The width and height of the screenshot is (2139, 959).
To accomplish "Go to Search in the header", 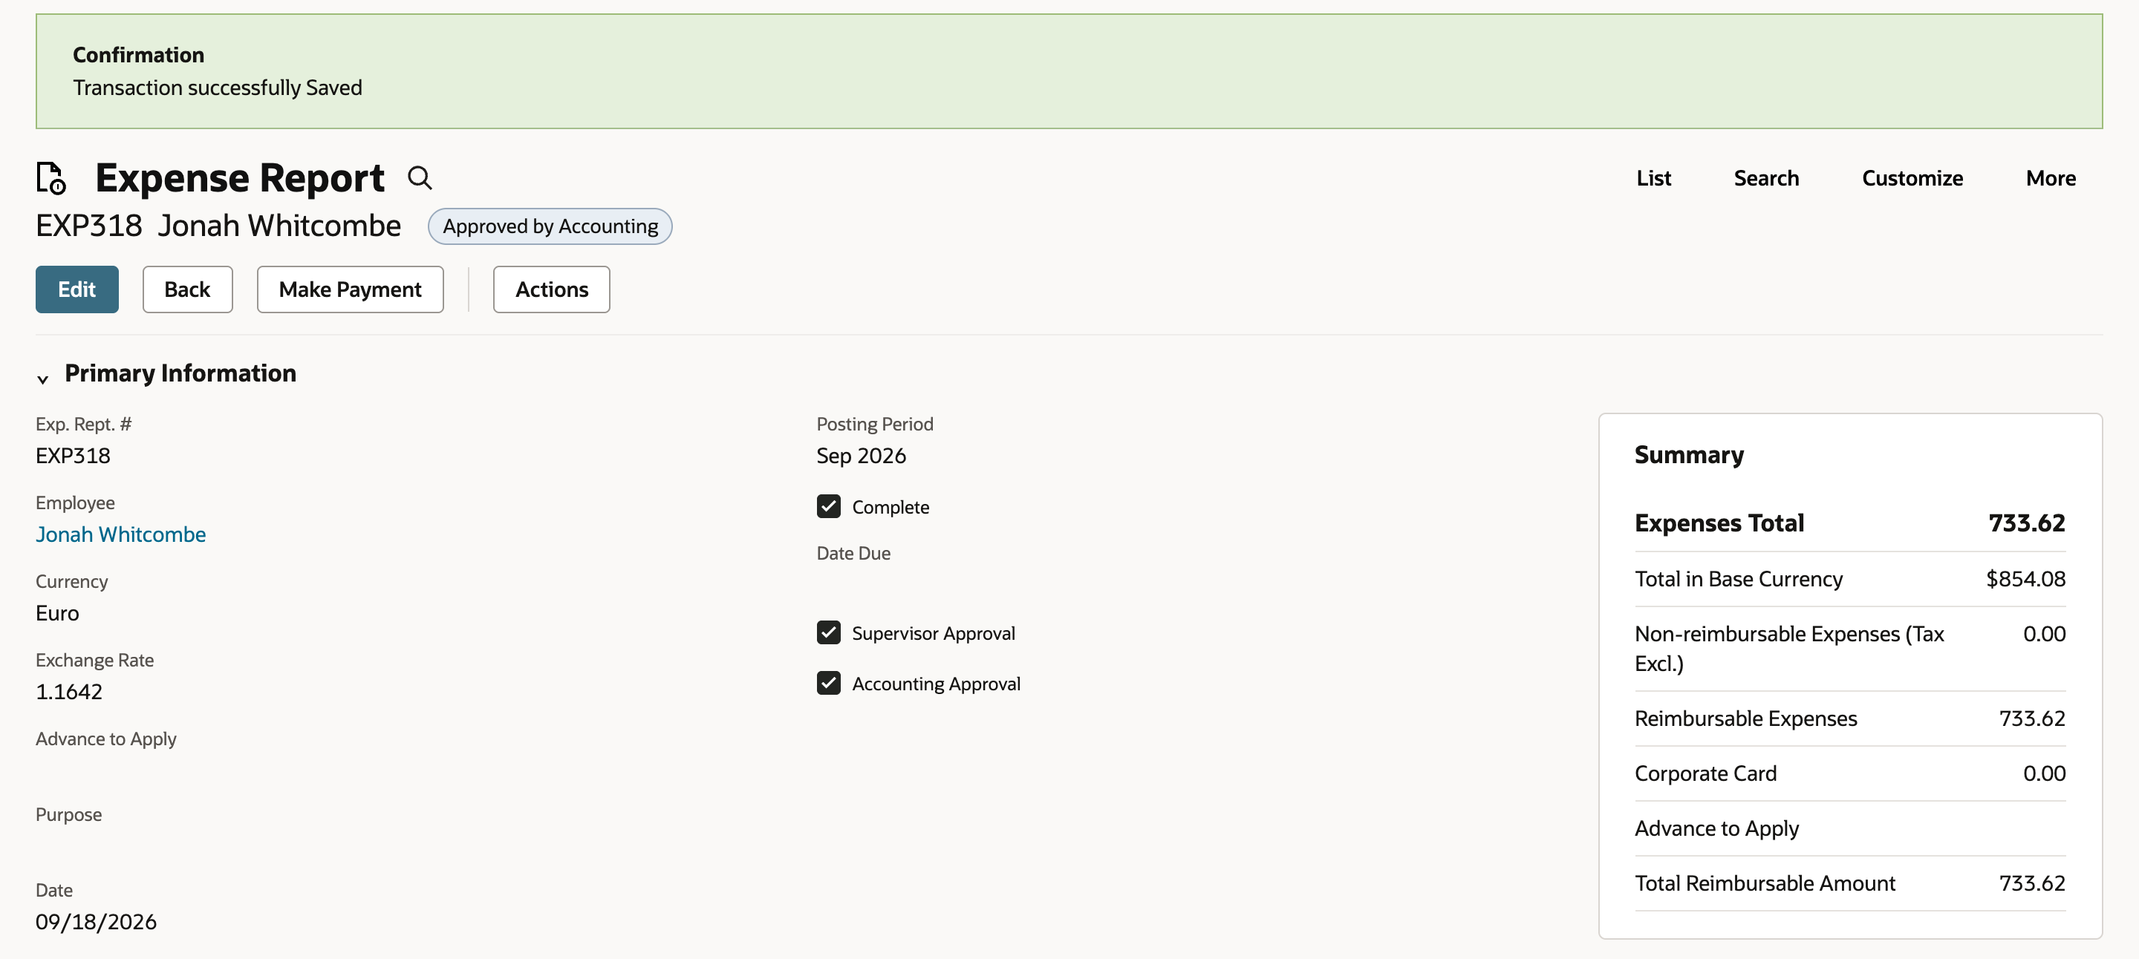I will click(x=1766, y=177).
